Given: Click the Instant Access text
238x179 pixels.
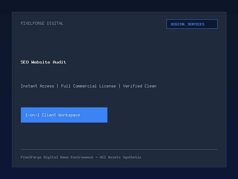Looking at the screenshot, I should pyautogui.click(x=37, y=86).
